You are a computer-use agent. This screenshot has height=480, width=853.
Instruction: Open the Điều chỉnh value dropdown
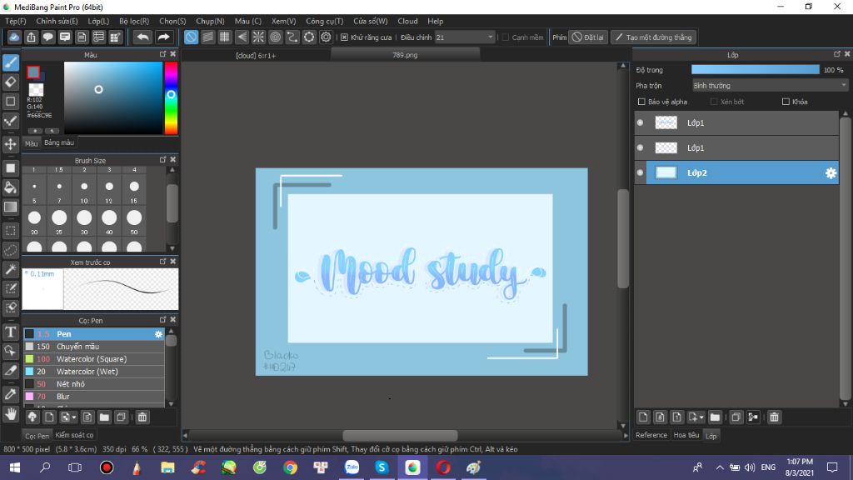point(490,37)
